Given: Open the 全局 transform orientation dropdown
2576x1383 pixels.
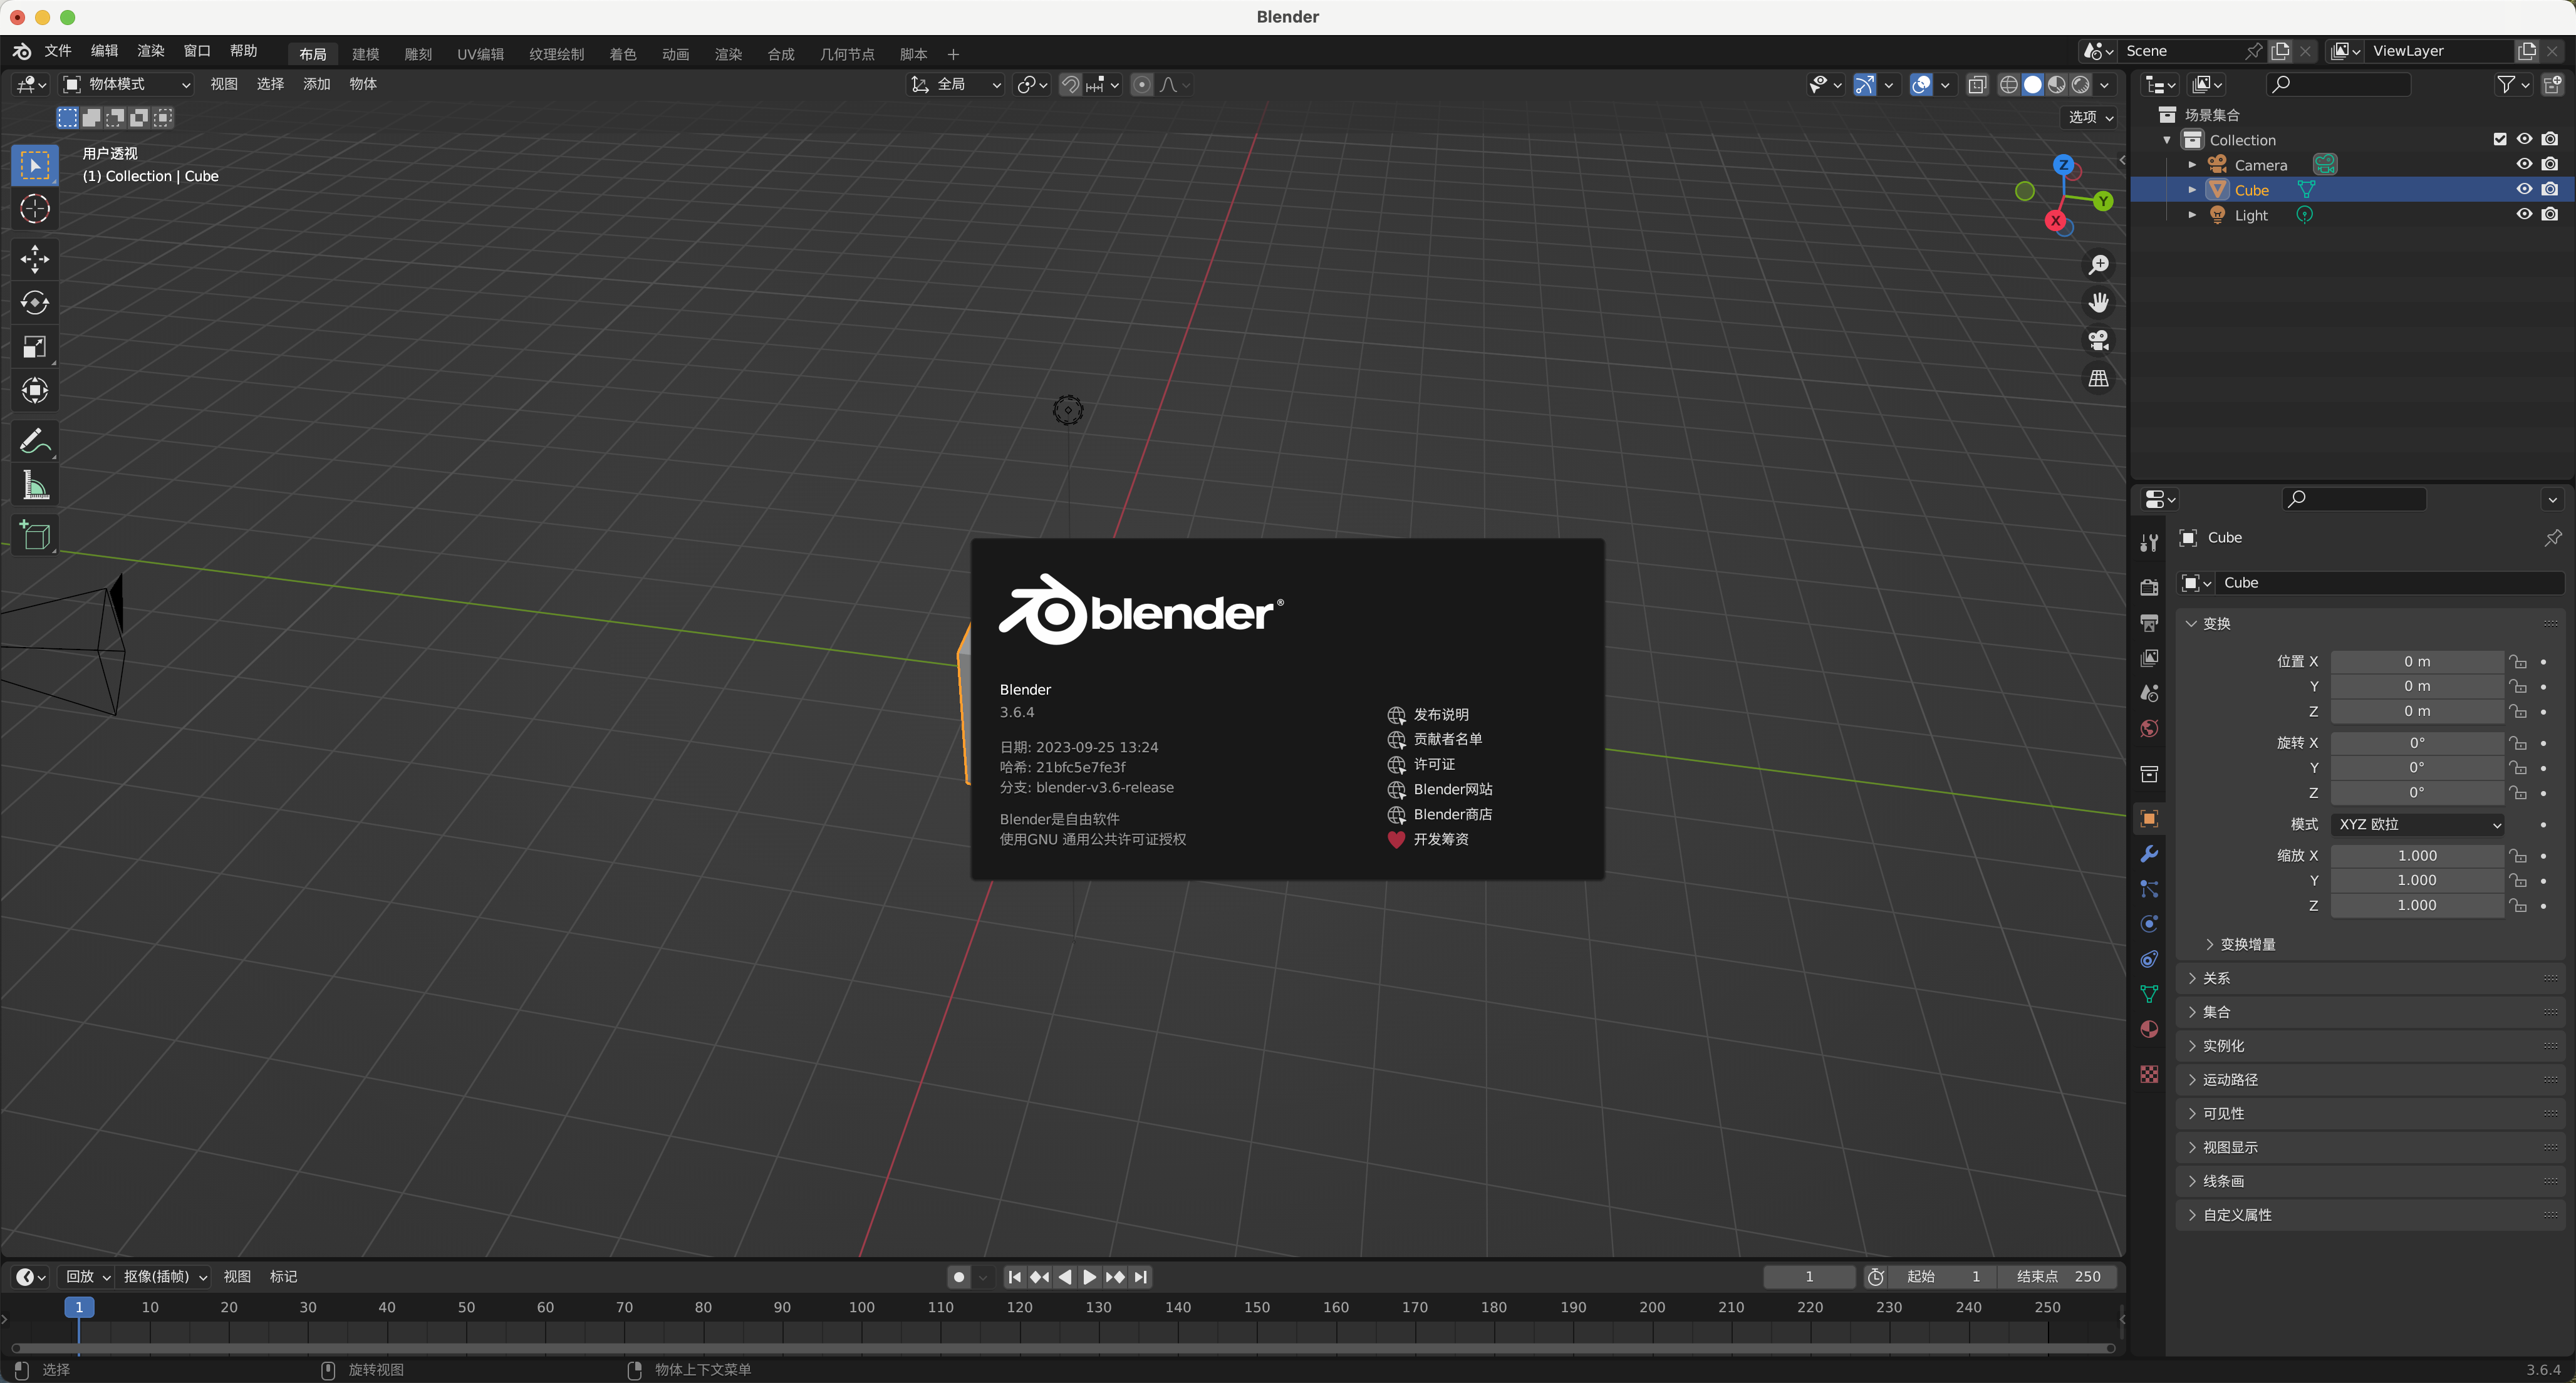Looking at the screenshot, I should [955, 85].
